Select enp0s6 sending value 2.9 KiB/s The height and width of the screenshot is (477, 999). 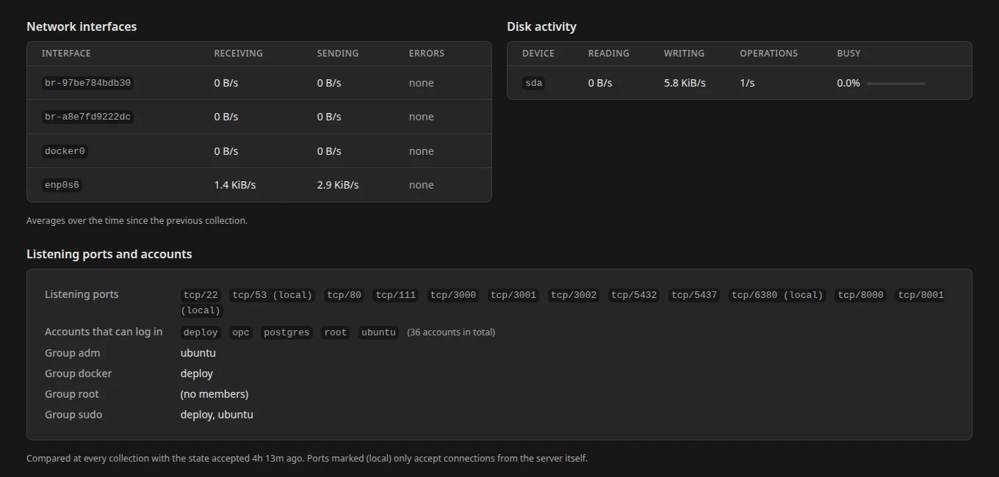pyautogui.click(x=338, y=185)
